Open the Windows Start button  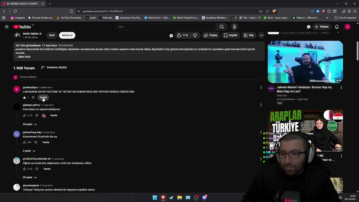tap(155, 198)
